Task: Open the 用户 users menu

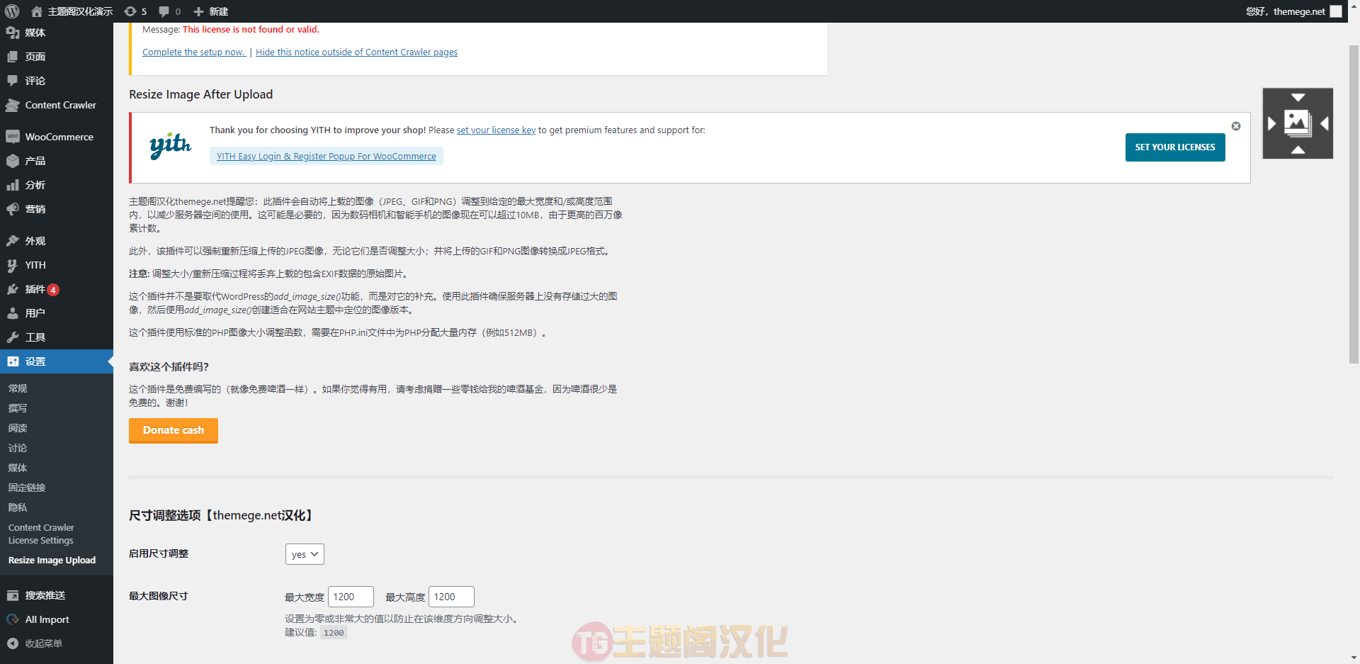Action: click(x=57, y=313)
